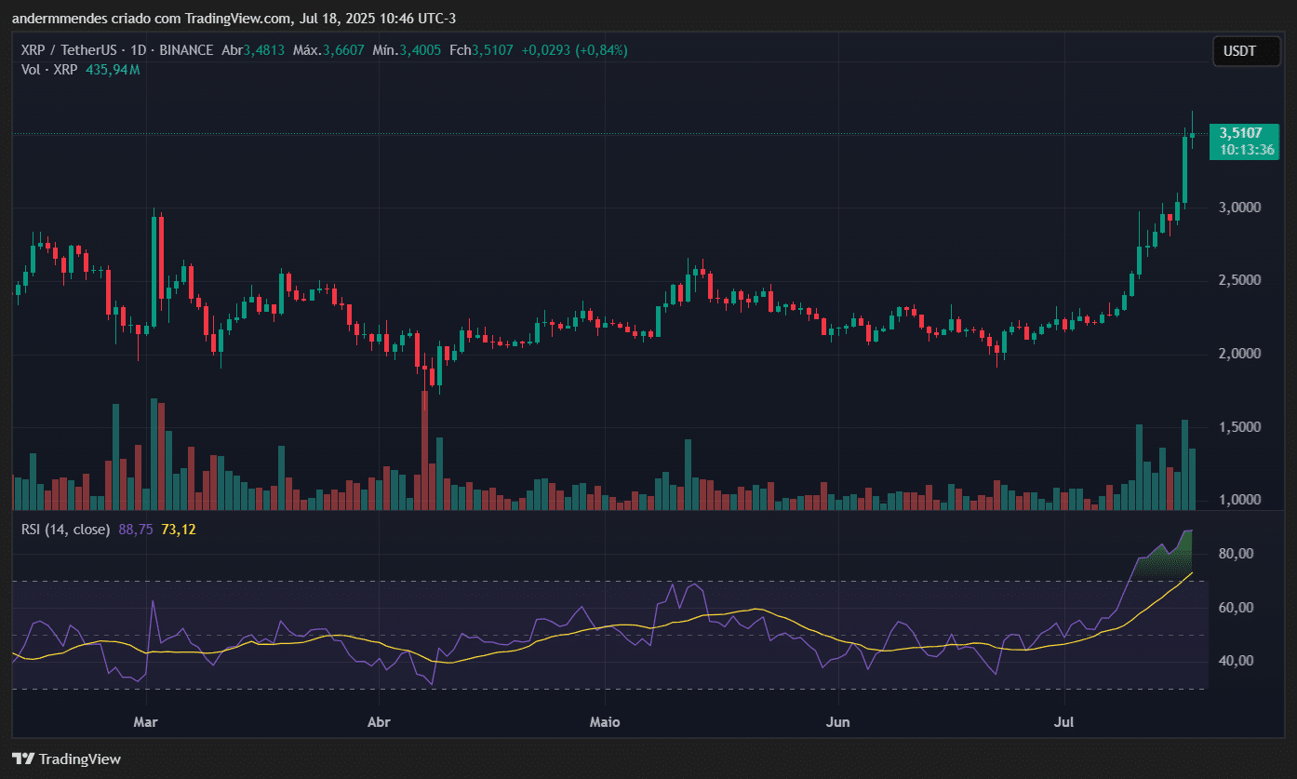1297x779 pixels.
Task: Click the high value Máx. 3,6607
Action: pyautogui.click(x=329, y=50)
